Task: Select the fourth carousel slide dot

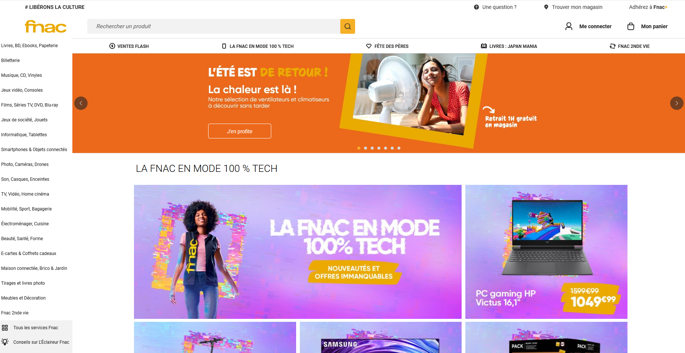Action: click(379, 148)
